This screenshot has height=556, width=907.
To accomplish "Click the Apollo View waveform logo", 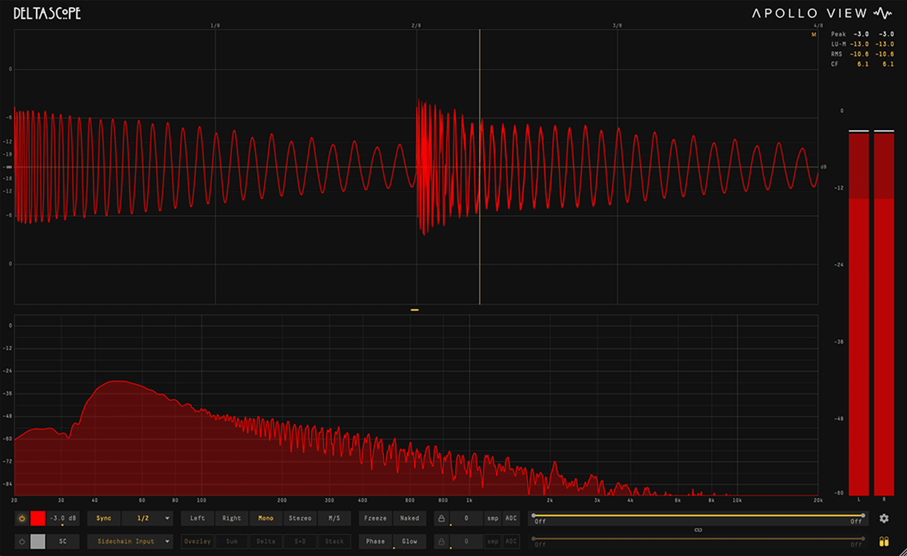I will pyautogui.click(x=882, y=14).
